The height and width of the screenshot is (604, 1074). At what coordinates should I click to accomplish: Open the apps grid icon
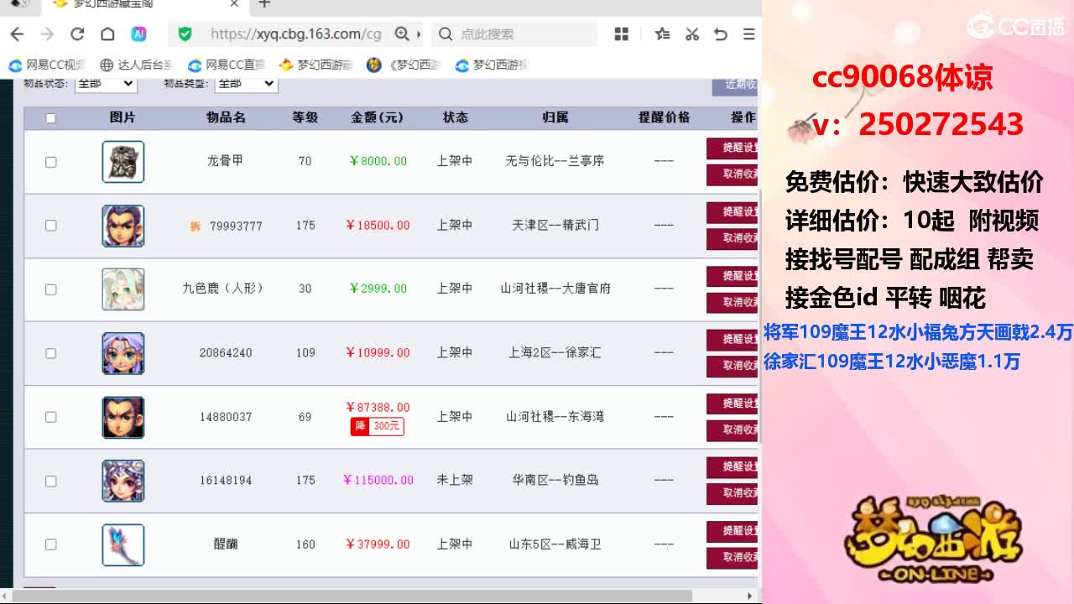coord(622,34)
